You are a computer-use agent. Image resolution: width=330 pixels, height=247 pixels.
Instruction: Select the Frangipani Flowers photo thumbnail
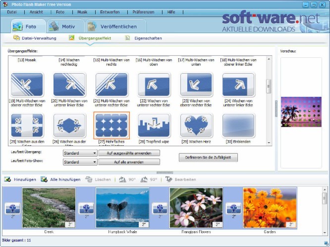click(196, 208)
